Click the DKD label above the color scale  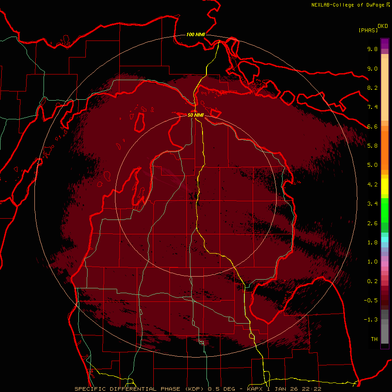tap(383, 26)
